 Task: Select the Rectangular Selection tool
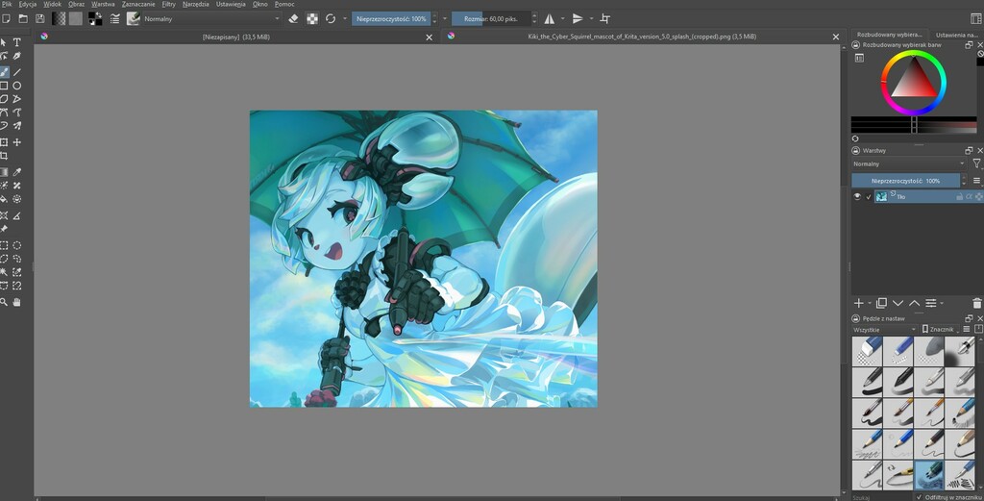click(5, 245)
